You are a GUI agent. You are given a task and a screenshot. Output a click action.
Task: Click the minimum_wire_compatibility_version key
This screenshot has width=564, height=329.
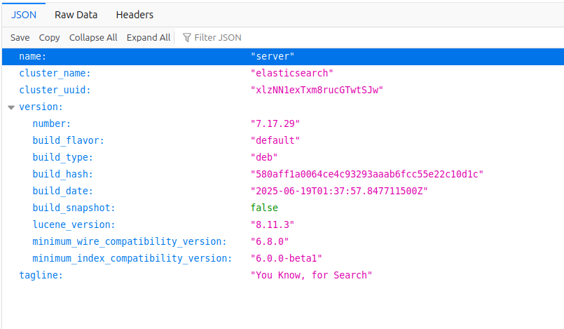[130, 241]
